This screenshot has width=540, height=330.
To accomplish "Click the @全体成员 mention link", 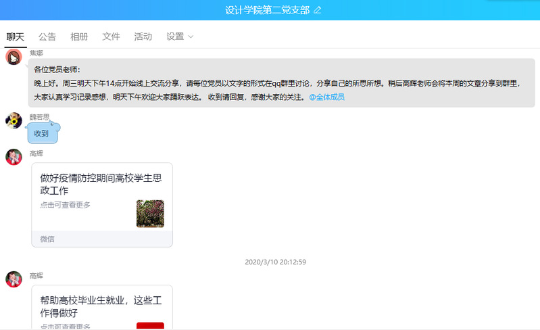I will [326, 97].
